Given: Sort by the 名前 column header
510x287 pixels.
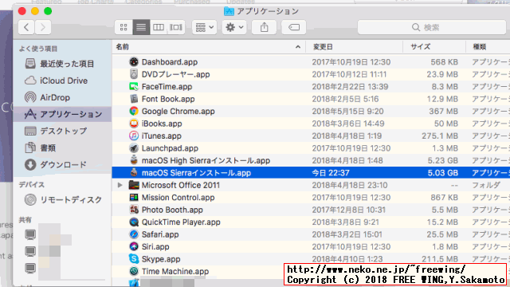Looking at the screenshot, I should point(208,47).
